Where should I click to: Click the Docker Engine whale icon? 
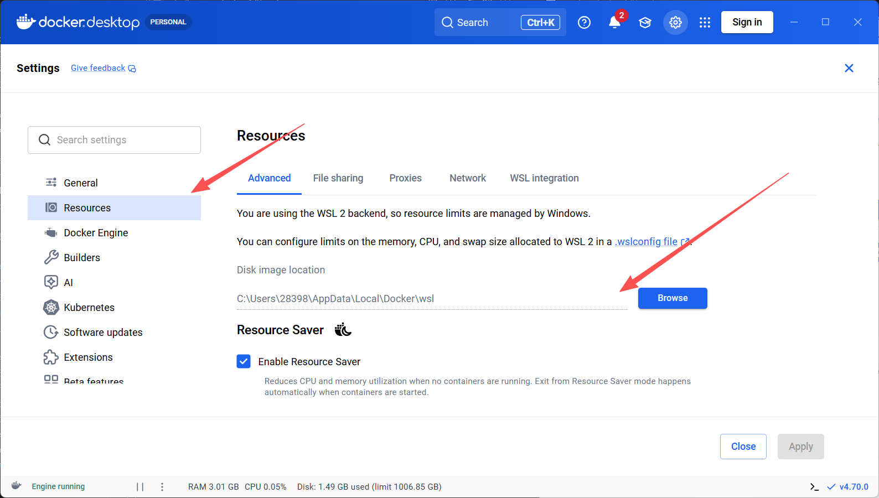51,232
